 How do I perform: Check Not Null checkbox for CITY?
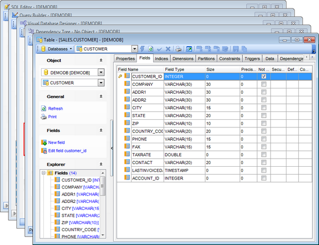click(x=264, y=108)
